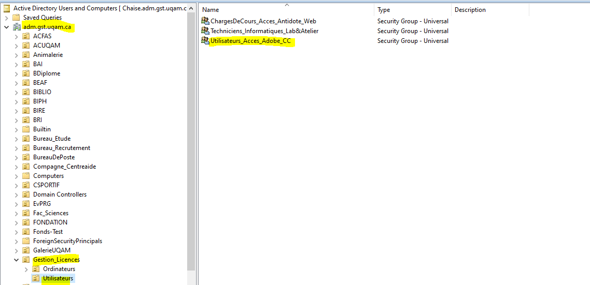This screenshot has width=590, height=285.
Task: Collapse the adm.gst.uqam.ca domain node
Action: tap(6, 27)
